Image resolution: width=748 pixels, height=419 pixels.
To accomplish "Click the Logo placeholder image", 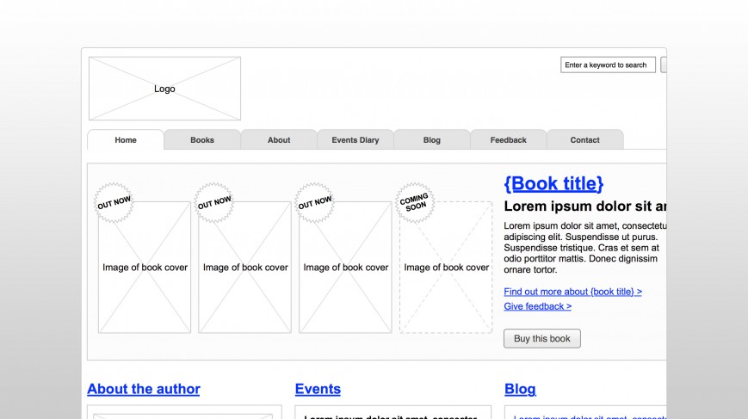I will (x=164, y=89).
